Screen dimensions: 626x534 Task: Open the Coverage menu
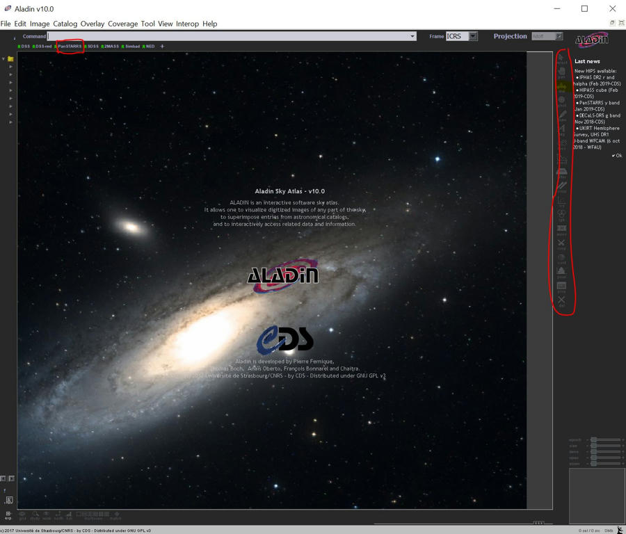[123, 24]
